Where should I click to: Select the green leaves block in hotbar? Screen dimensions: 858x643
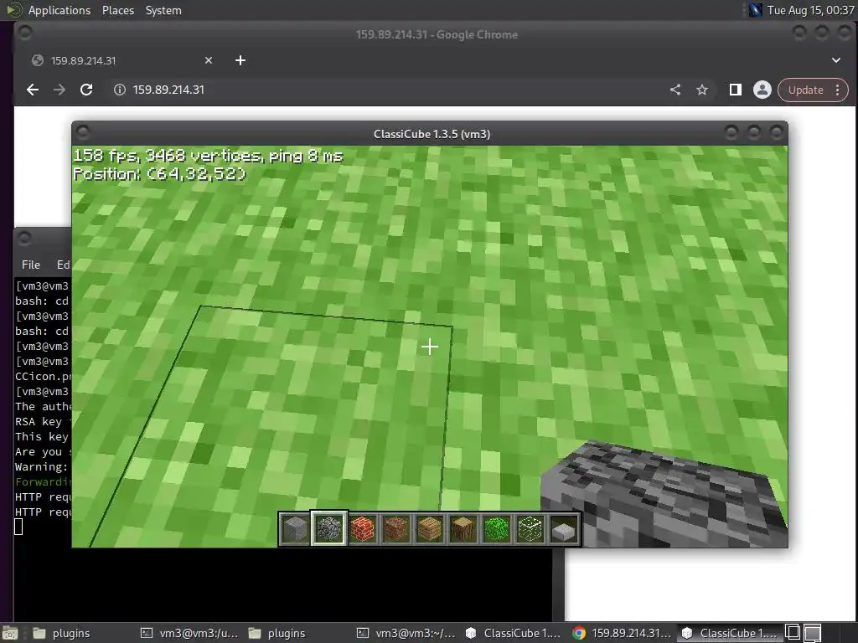pos(496,529)
